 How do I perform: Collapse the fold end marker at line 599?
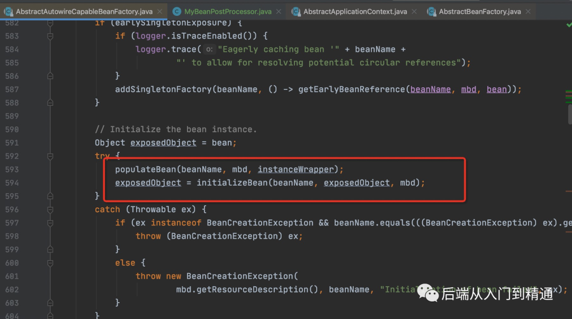[50, 249]
